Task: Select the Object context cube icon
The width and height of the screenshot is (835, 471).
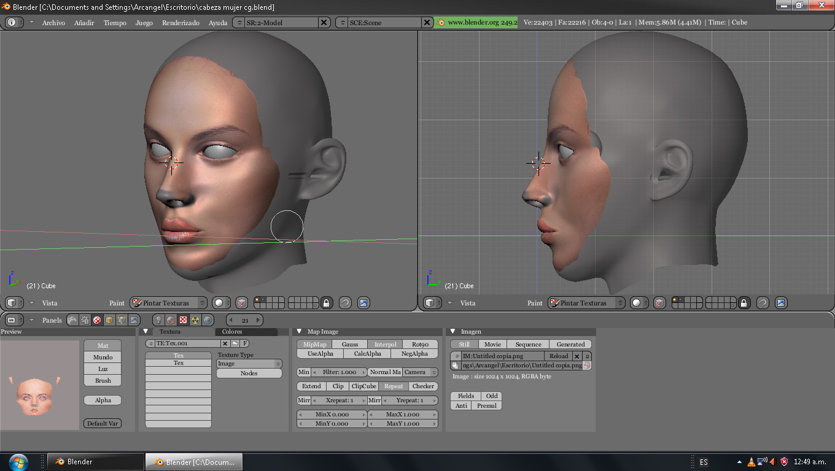Action: pos(109,320)
